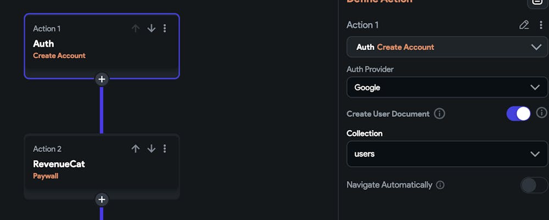Open Action 2 card three-dot menu

(x=165, y=149)
